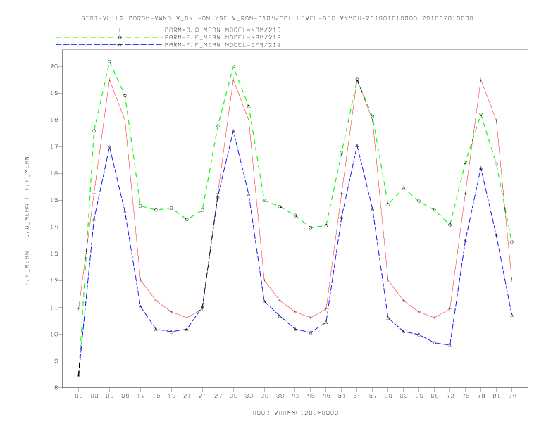
Task: Click y-axis tick label 20
Action: pyautogui.click(x=54, y=66)
